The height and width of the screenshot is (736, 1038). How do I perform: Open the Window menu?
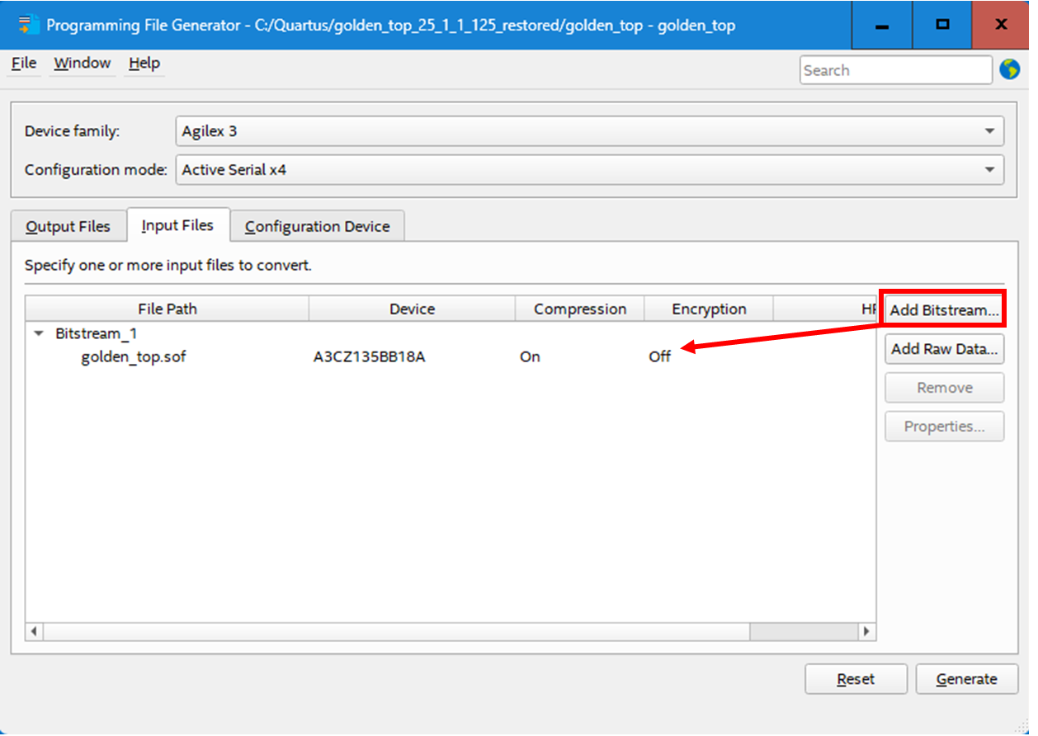click(82, 64)
